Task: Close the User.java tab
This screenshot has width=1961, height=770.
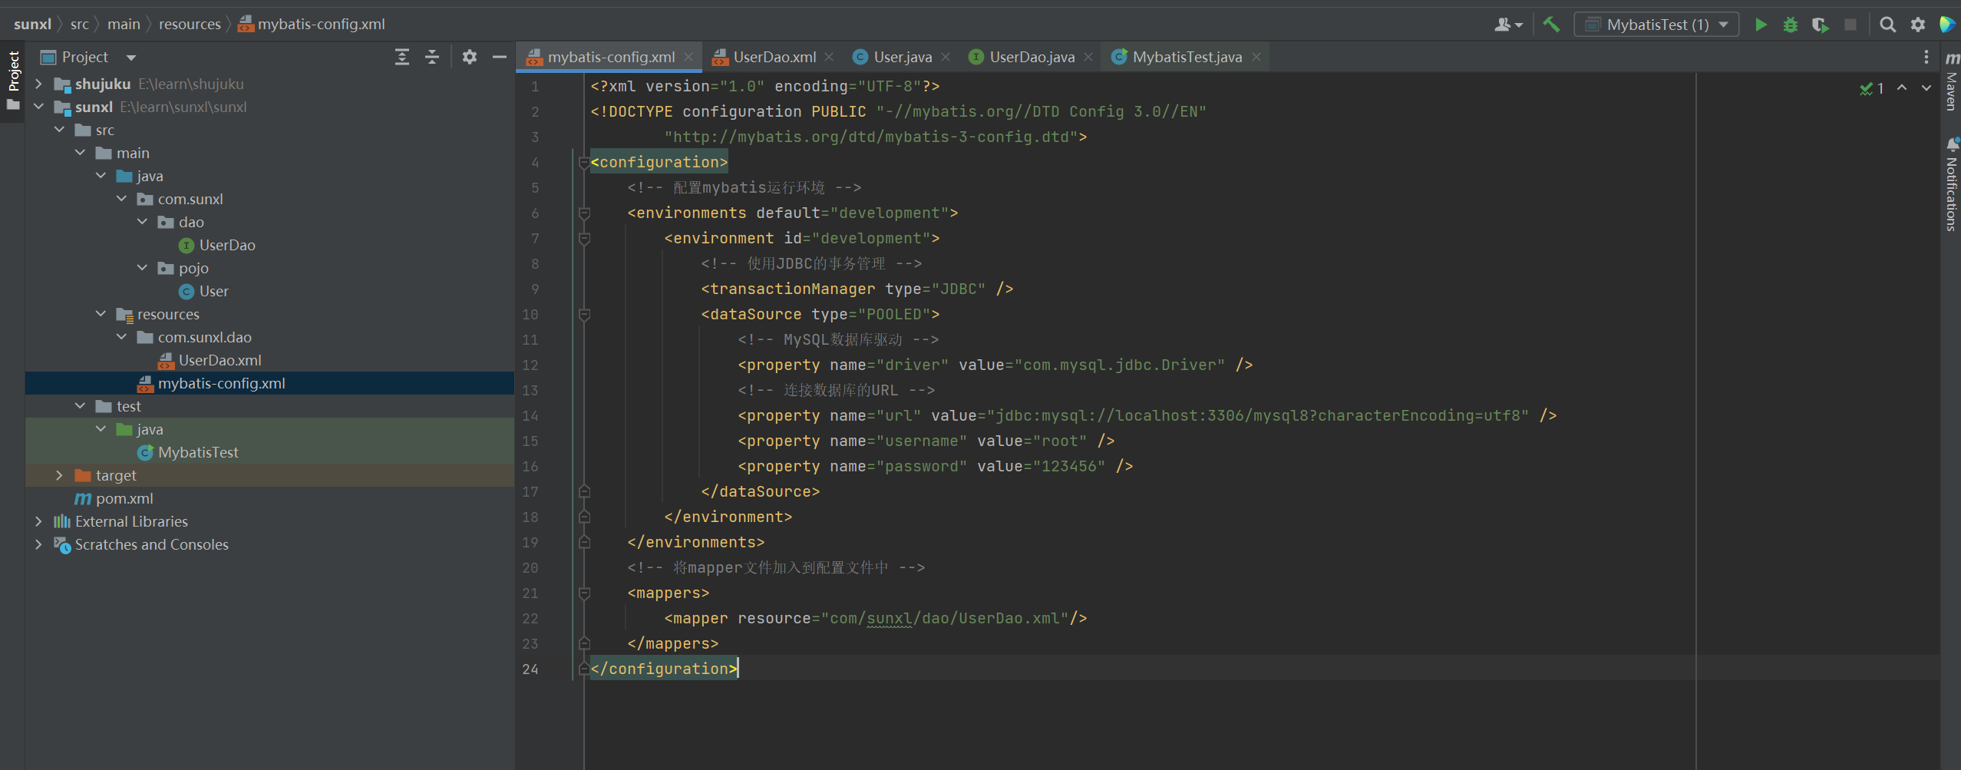Action: click(x=946, y=57)
